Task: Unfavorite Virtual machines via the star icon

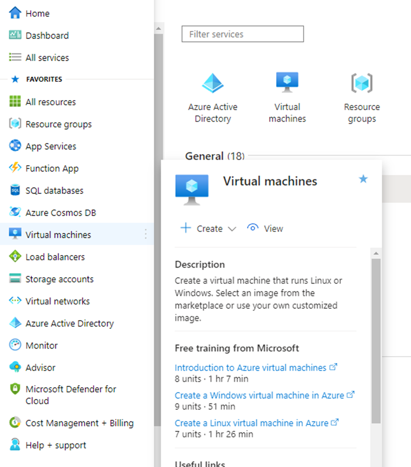Action: coord(363,179)
